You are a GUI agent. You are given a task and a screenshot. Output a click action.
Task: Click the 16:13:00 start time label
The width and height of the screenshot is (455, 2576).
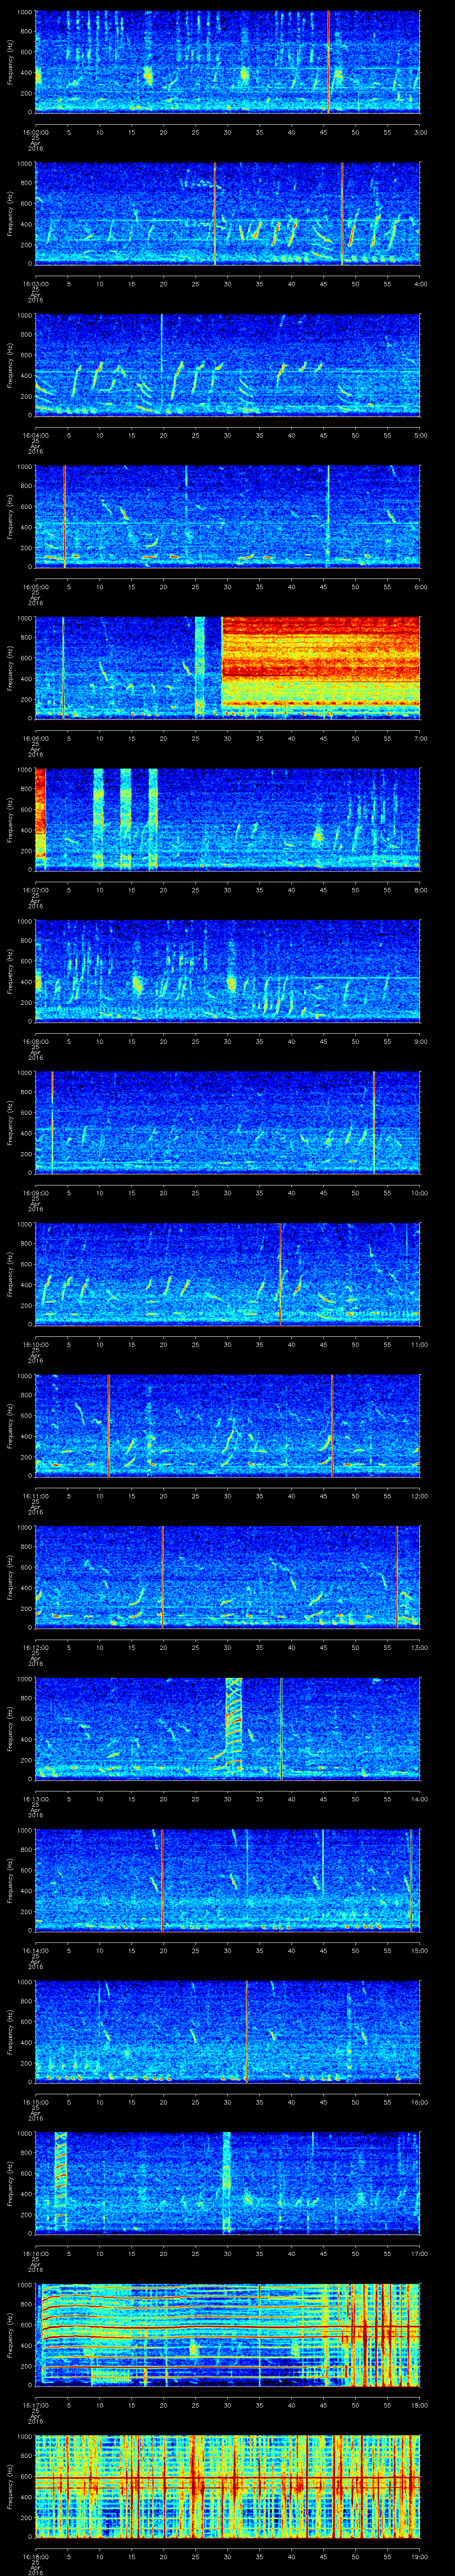click(35, 1799)
